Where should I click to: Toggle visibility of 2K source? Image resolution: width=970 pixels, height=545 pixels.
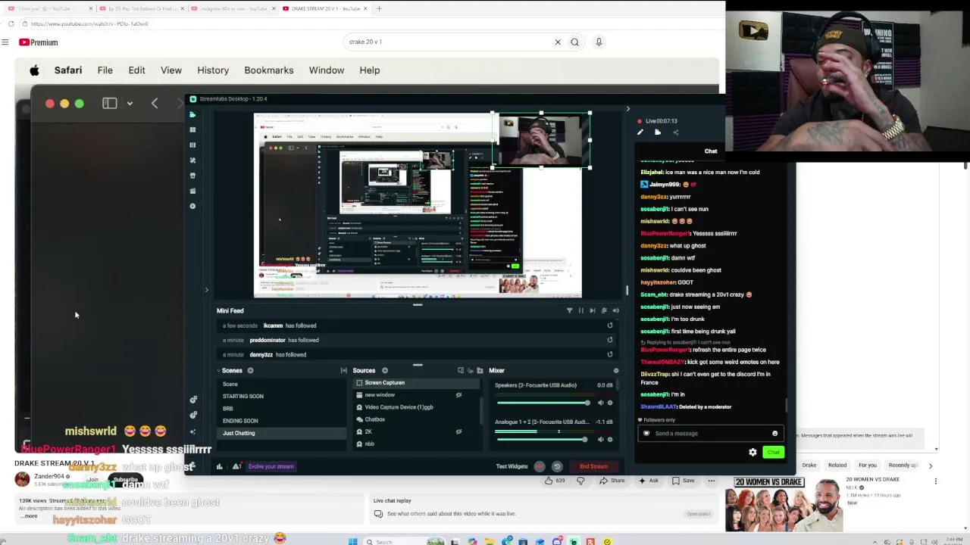click(458, 431)
